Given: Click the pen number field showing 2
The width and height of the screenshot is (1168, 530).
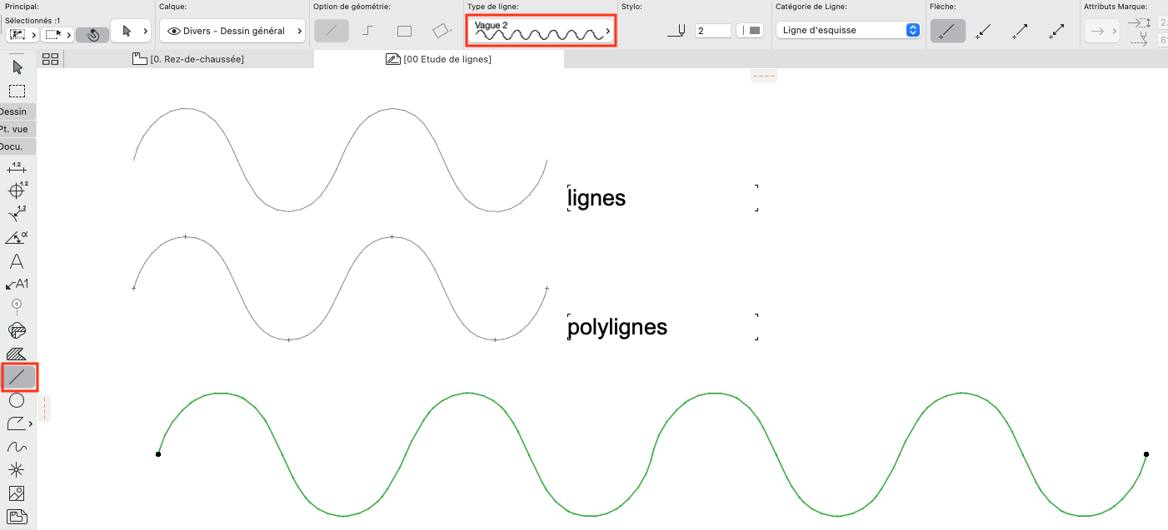Looking at the screenshot, I should coord(713,31).
